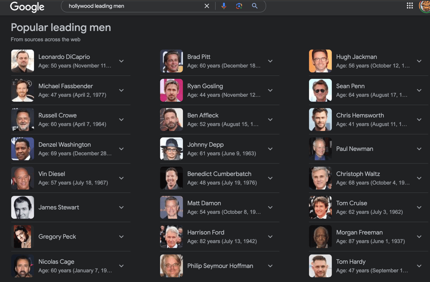This screenshot has height=282, width=430.
Task: Clear the search box text
Action: point(206,6)
